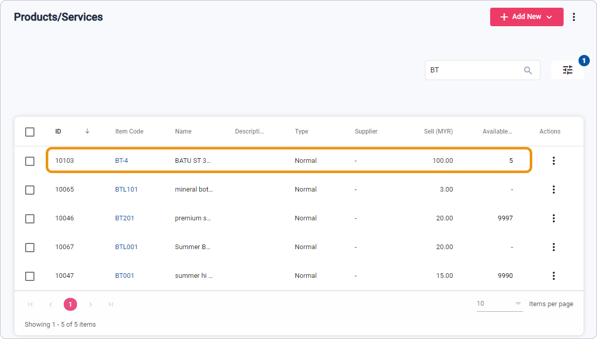Select page 1 pagination button

pyautogui.click(x=70, y=305)
